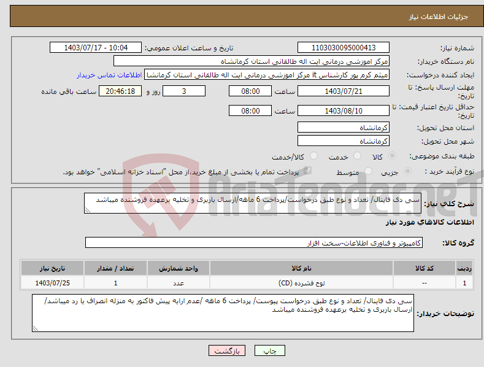Click the کد کالا column header

424,268
